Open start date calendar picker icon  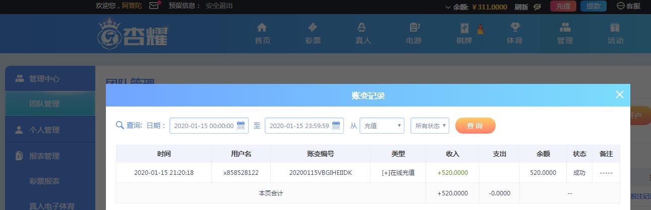pyautogui.click(x=241, y=126)
